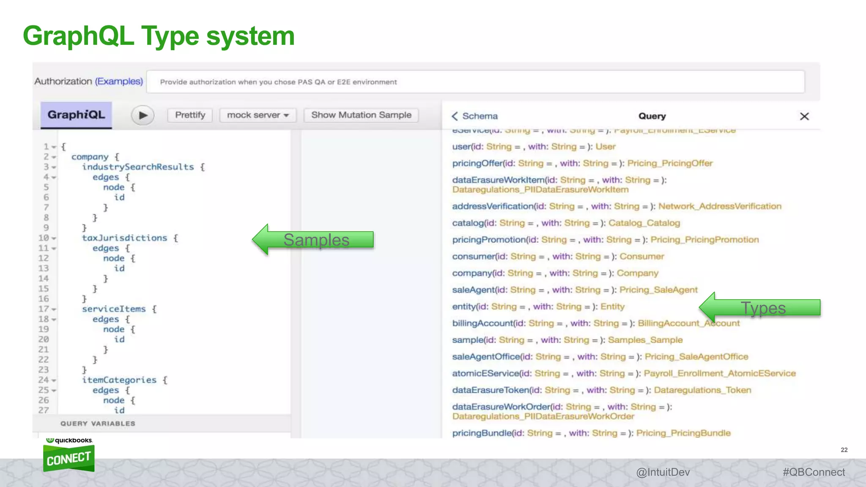
Task: Open Pricing_PricingBundle type link
Action: pos(683,433)
